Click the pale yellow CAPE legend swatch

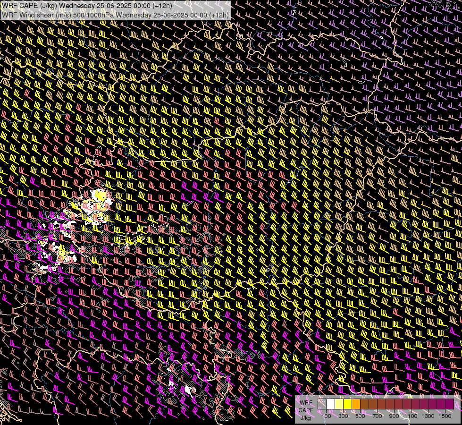pyautogui.click(x=339, y=404)
